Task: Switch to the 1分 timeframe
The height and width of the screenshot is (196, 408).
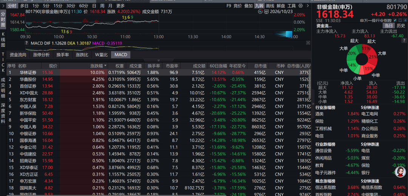Action: click(36, 6)
